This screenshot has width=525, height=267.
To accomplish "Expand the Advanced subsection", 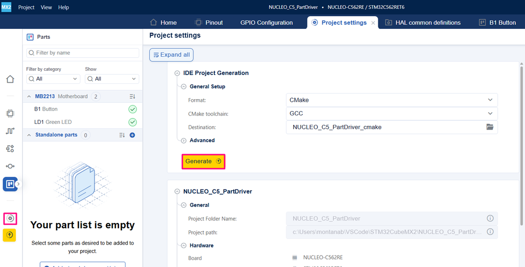I will point(183,141).
